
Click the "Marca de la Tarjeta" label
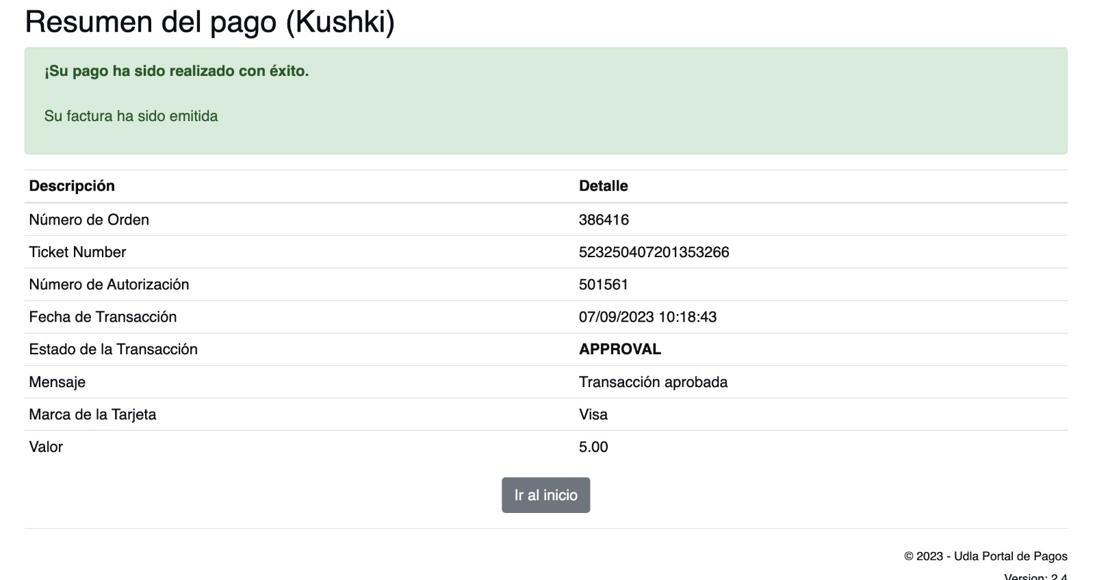point(92,414)
